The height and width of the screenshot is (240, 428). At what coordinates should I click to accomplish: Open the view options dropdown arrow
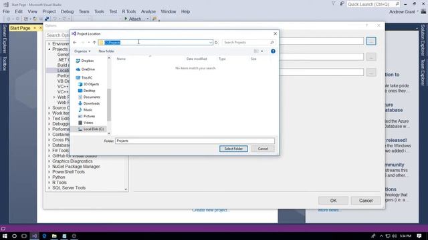[x=262, y=51]
